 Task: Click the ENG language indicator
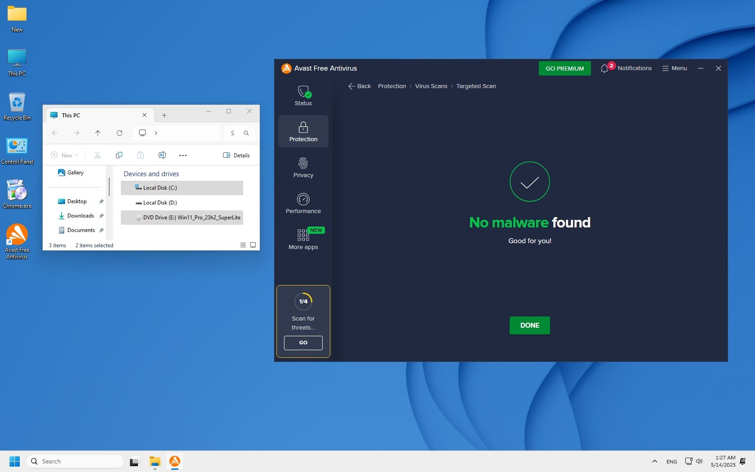(x=672, y=462)
